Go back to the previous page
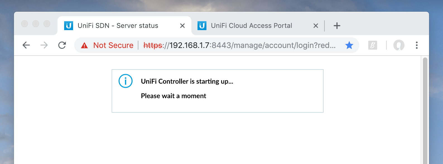Viewport: 443px width, 164px height. [26, 45]
